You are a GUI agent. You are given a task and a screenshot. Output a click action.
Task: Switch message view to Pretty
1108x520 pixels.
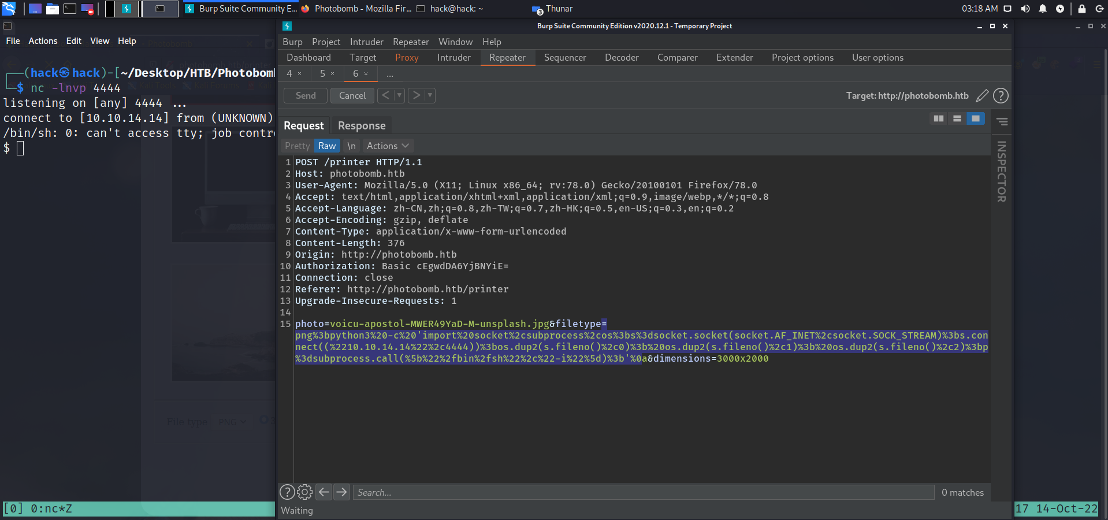pyautogui.click(x=297, y=146)
